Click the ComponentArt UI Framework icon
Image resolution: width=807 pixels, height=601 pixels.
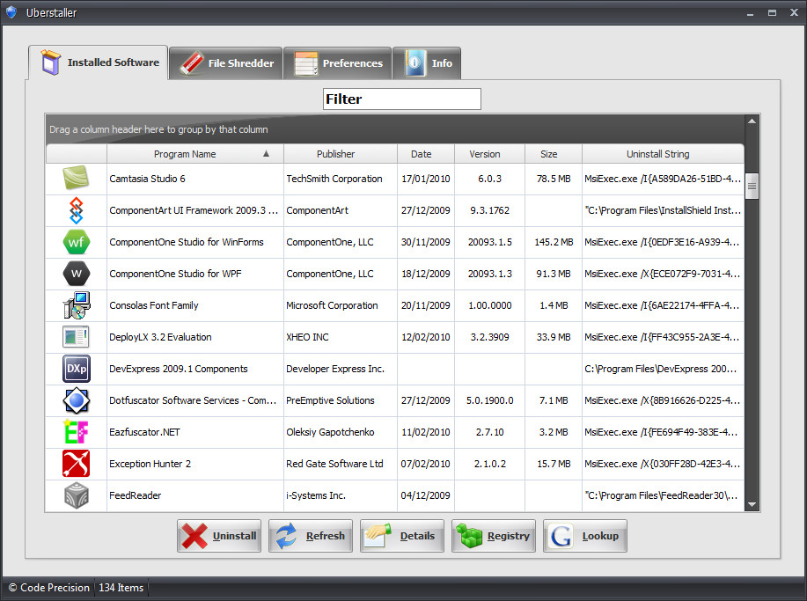[x=77, y=210]
